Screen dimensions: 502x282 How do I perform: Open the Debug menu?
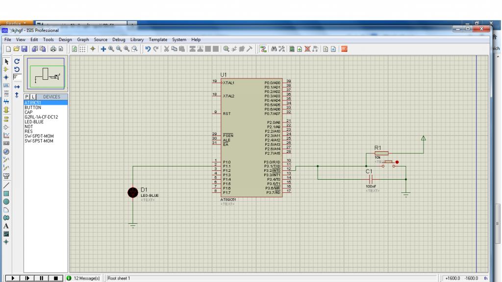(x=119, y=39)
